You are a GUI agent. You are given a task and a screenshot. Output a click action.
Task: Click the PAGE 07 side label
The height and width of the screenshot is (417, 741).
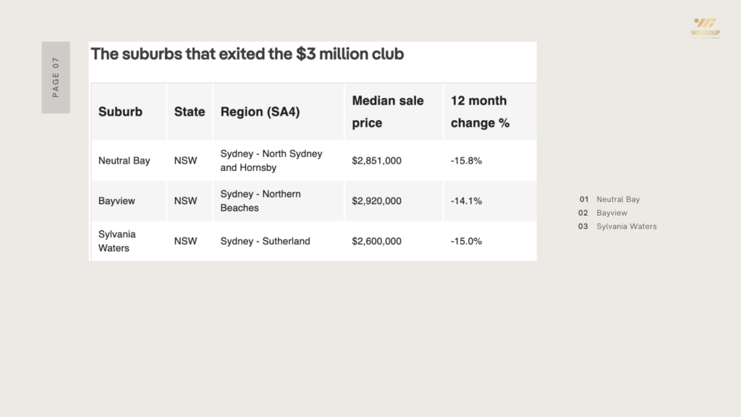point(56,77)
